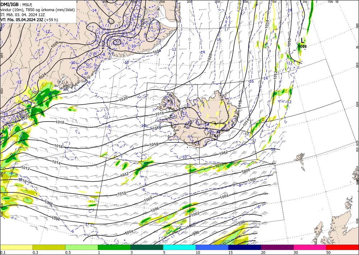Viewport: 359px width, 255px height.
Task: Click the '45W' label on the left edge
Action: coord(2,91)
